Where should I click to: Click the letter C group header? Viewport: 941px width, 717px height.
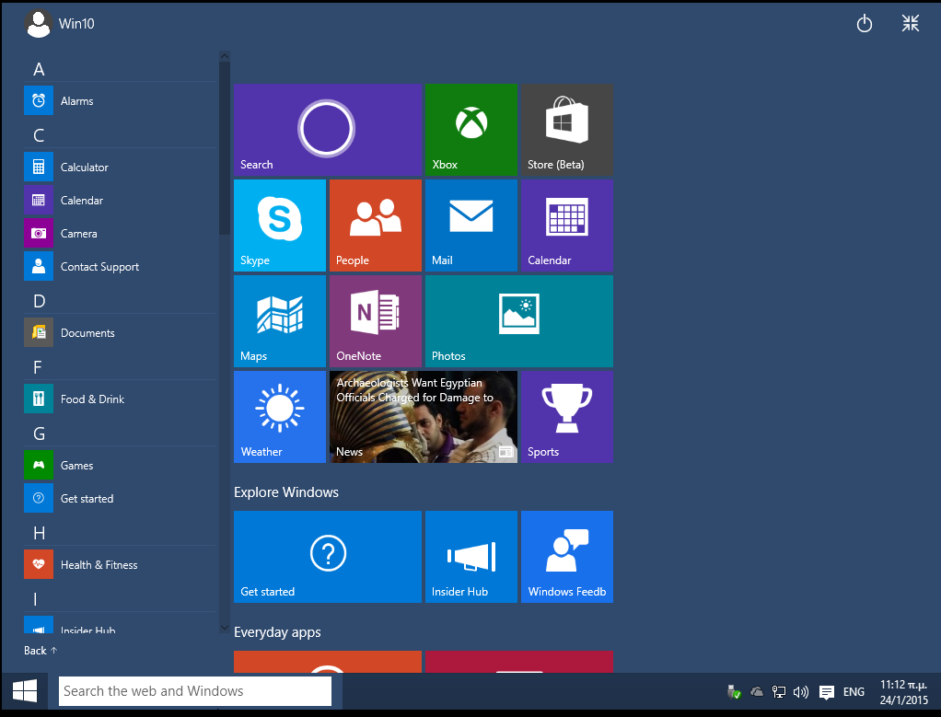click(x=39, y=135)
